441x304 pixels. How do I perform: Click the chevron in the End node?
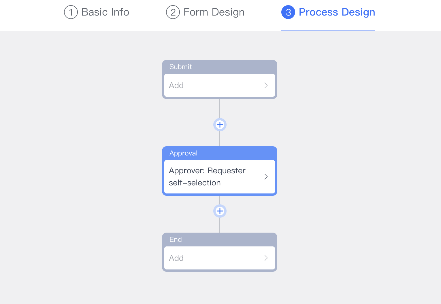266,258
